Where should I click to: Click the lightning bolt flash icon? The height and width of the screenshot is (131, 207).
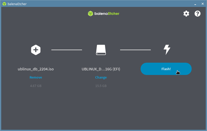coord(167,50)
